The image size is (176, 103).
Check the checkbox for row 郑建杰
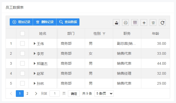point(22,63)
